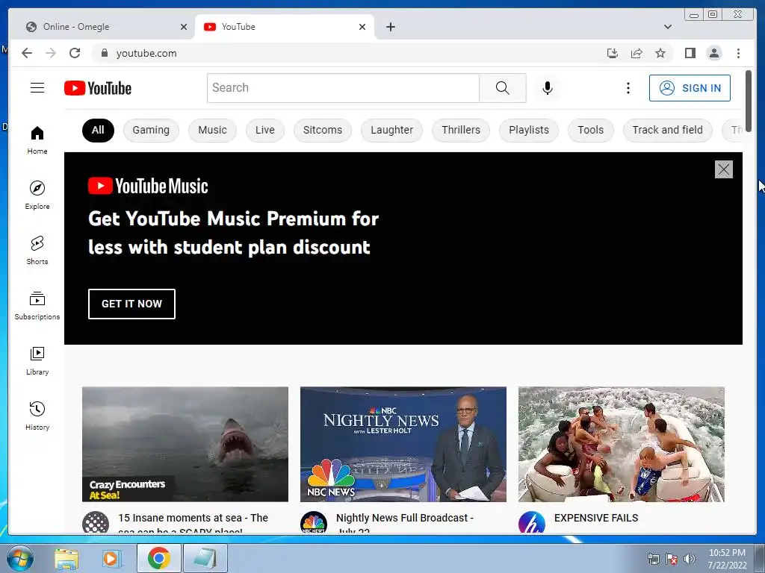The width and height of the screenshot is (765, 573).
Task: Open NBC News channel avatar
Action: 313,523
